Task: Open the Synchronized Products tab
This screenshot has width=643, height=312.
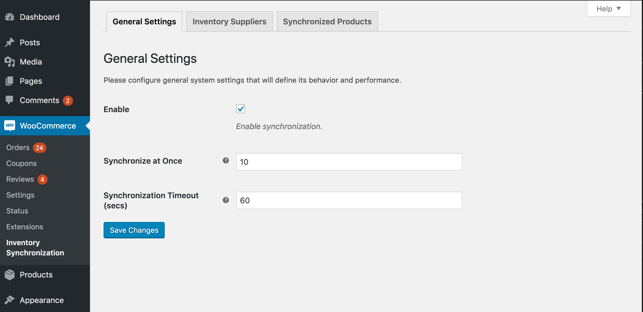Action: [327, 22]
